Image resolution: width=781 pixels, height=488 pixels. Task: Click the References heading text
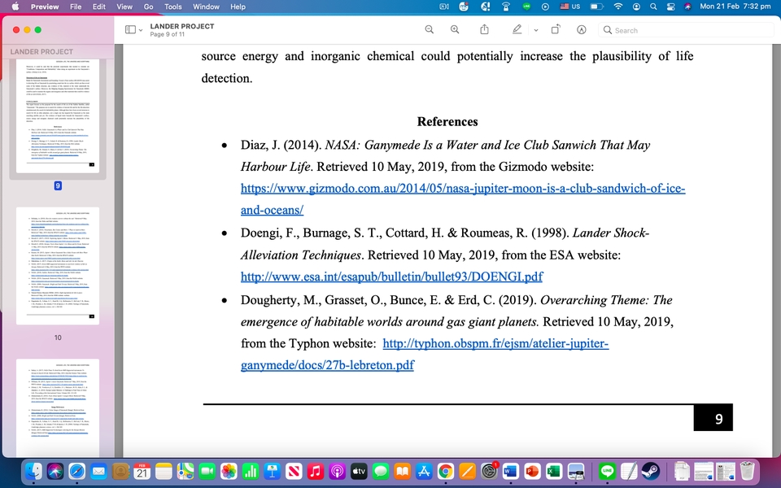coord(447,121)
